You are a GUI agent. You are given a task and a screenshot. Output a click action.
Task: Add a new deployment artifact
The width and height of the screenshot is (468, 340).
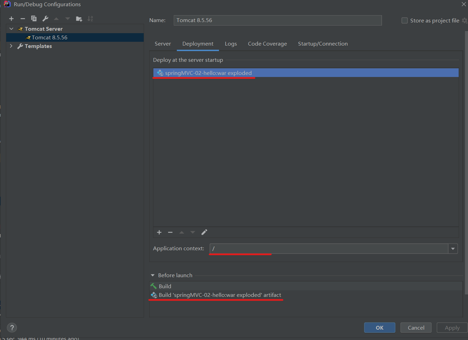(x=159, y=232)
